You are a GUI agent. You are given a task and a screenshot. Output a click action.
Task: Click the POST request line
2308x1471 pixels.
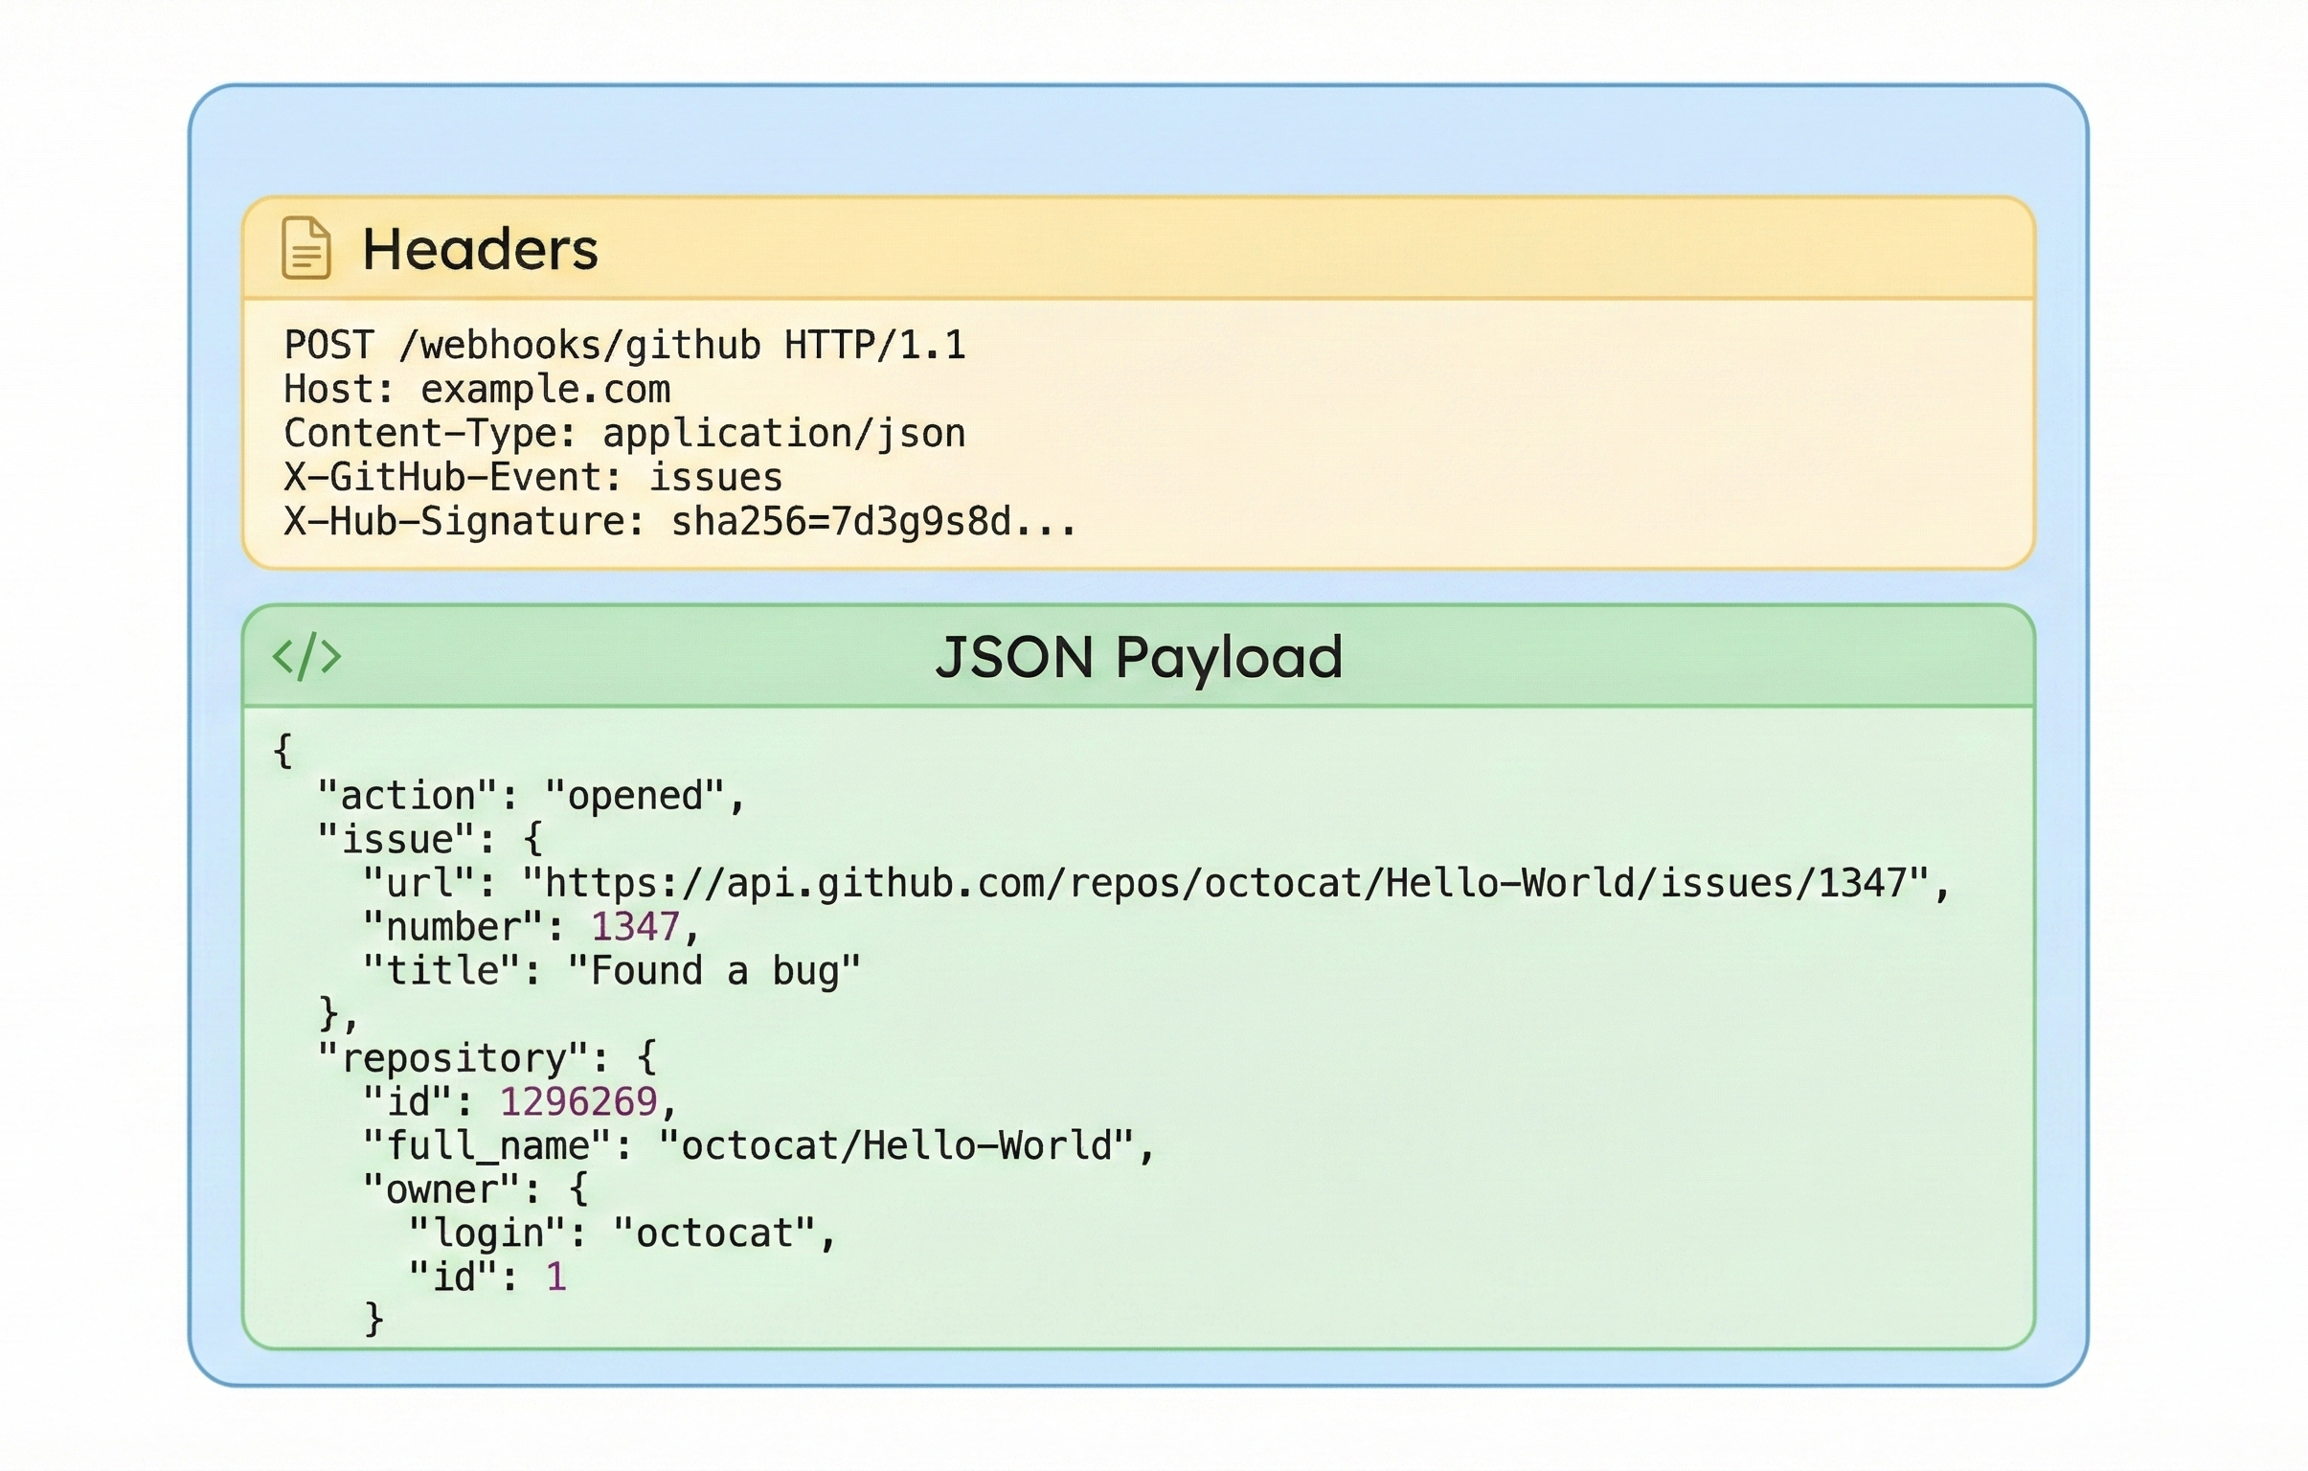[625, 347]
